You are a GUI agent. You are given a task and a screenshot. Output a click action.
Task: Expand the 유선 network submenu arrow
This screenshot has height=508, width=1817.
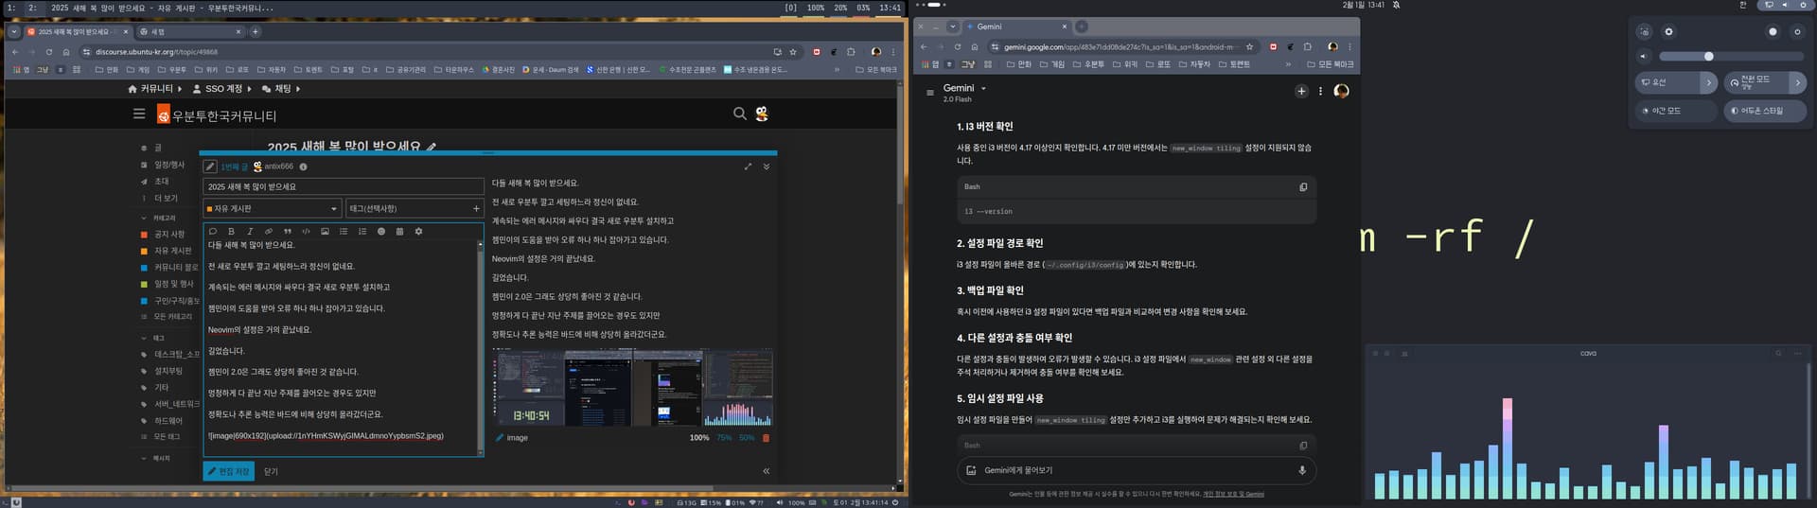coord(1709,82)
